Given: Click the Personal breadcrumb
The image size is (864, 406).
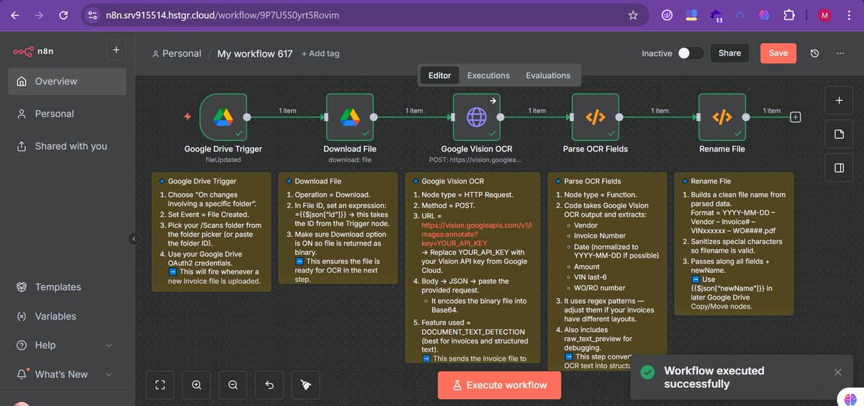Looking at the screenshot, I should click(176, 54).
